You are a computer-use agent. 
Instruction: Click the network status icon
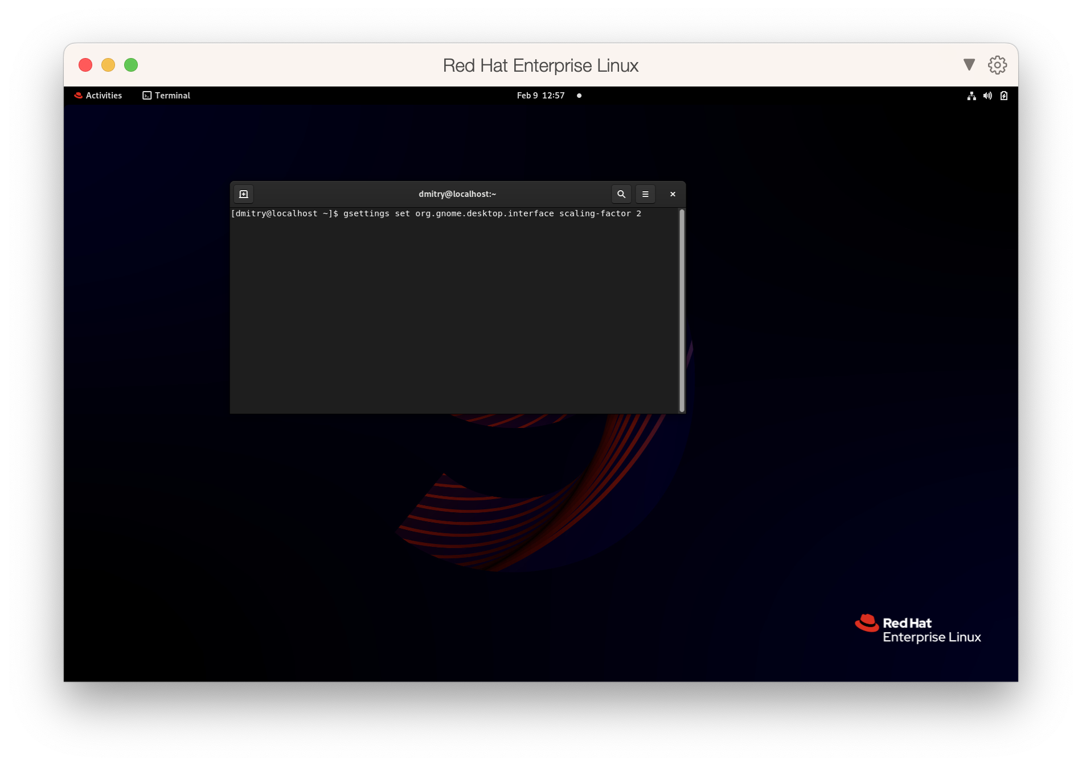(x=972, y=96)
